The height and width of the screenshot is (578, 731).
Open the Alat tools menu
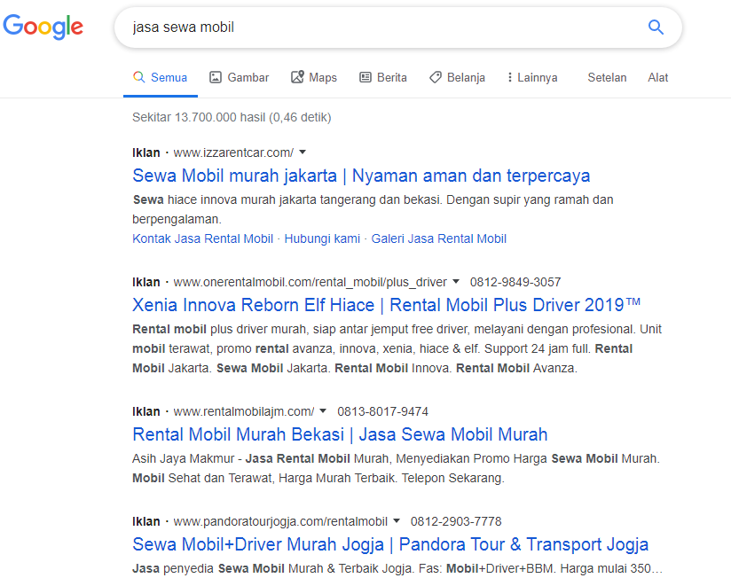pyautogui.click(x=657, y=77)
